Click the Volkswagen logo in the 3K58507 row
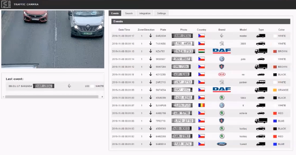The image size is (296, 155). pos(222,59)
